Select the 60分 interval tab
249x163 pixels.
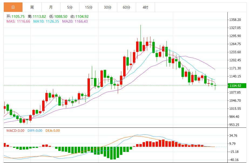tap(126, 7)
